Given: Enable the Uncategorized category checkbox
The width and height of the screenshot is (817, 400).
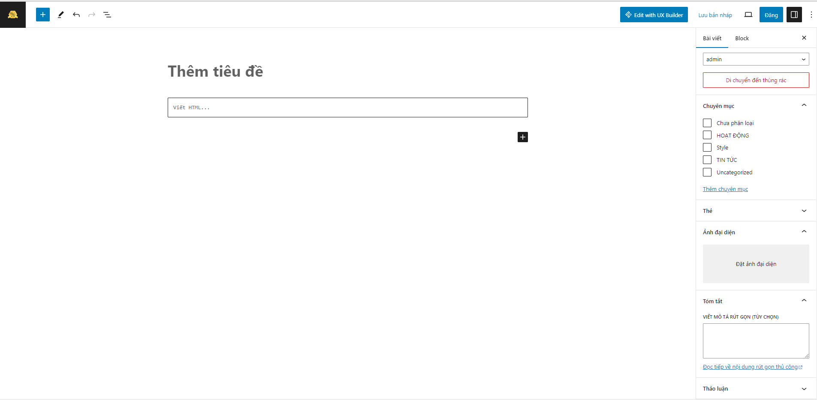Looking at the screenshot, I should (707, 172).
